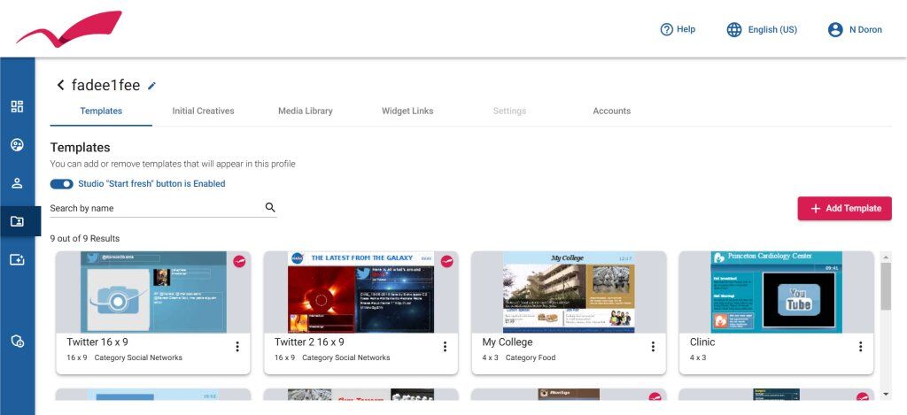Click the red badge on Twitter 16 x 9
The height and width of the screenshot is (415, 907).
click(239, 261)
